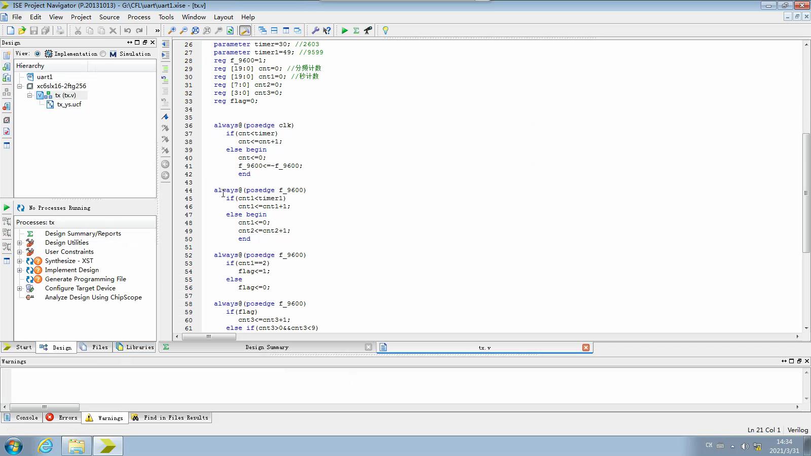
Task: Run process with green arrow in Processes panel
Action: coord(7,208)
